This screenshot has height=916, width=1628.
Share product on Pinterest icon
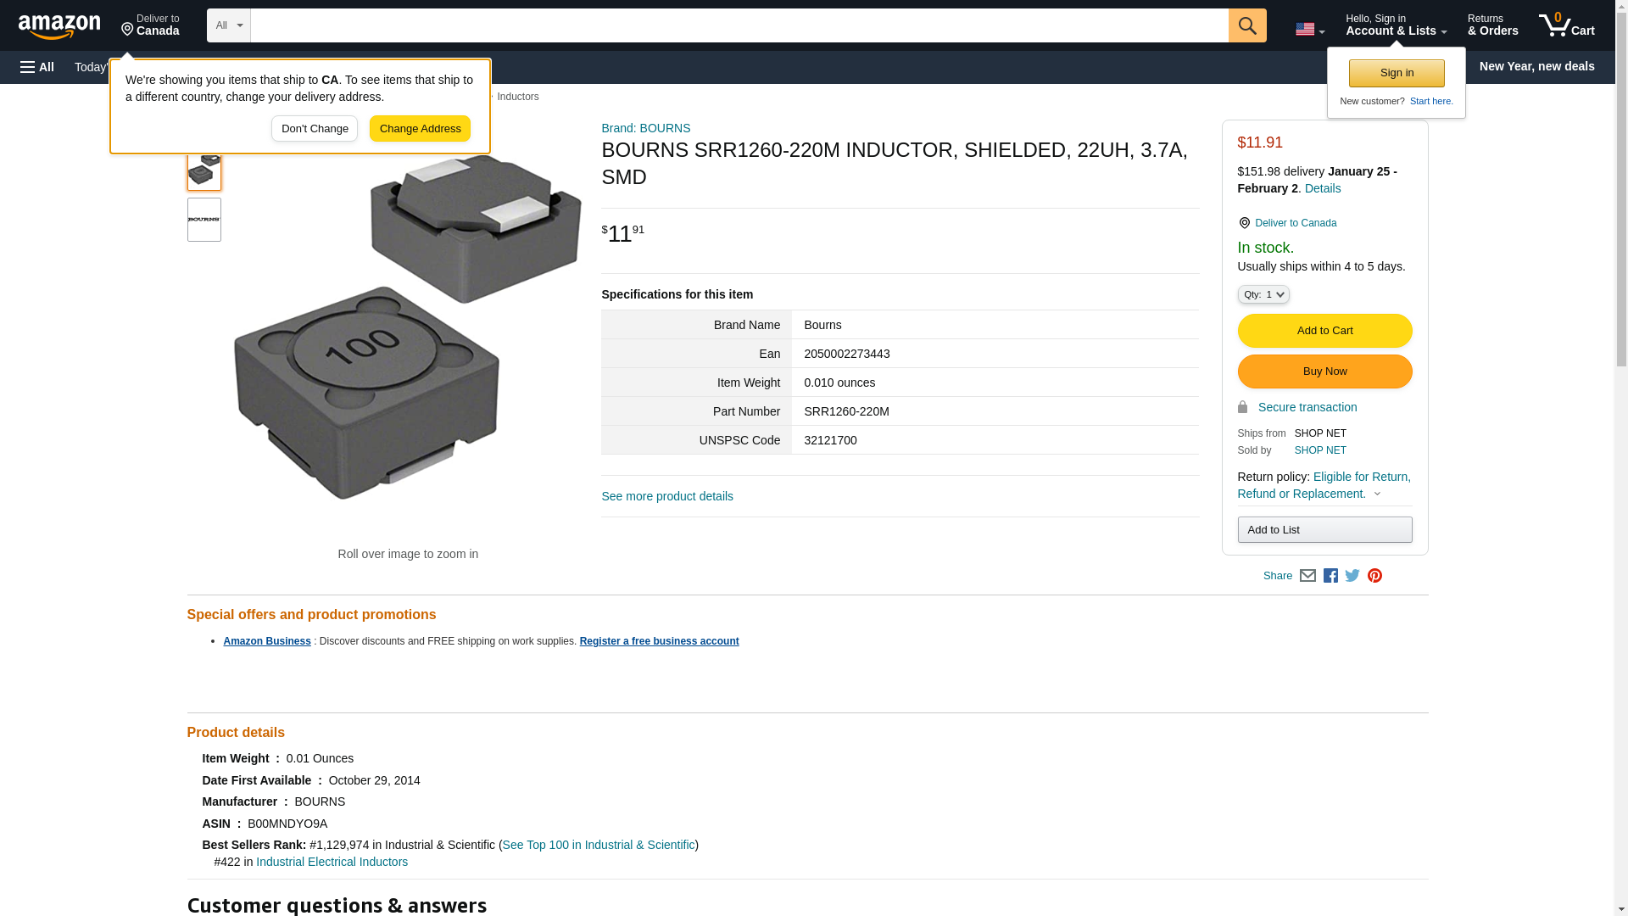click(x=1374, y=576)
